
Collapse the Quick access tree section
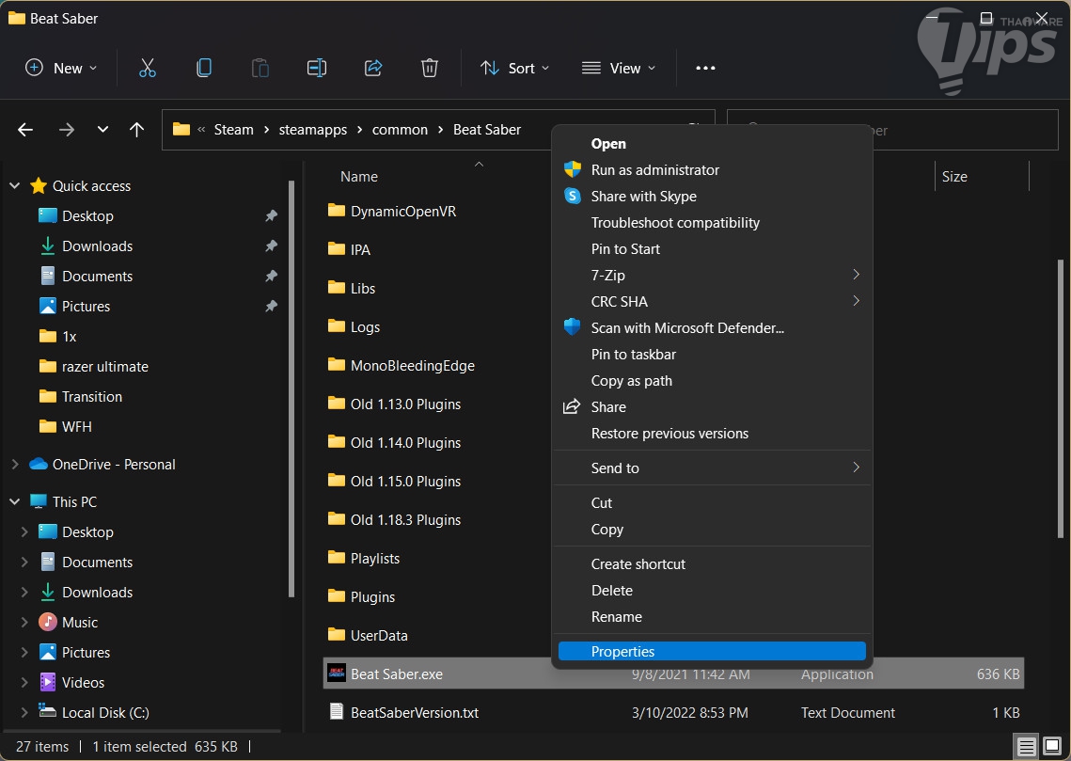pyautogui.click(x=15, y=186)
